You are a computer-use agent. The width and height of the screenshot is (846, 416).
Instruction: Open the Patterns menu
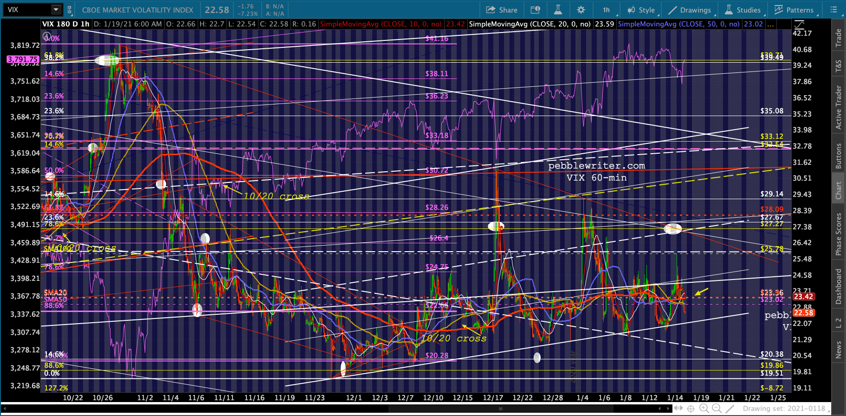[x=794, y=10]
